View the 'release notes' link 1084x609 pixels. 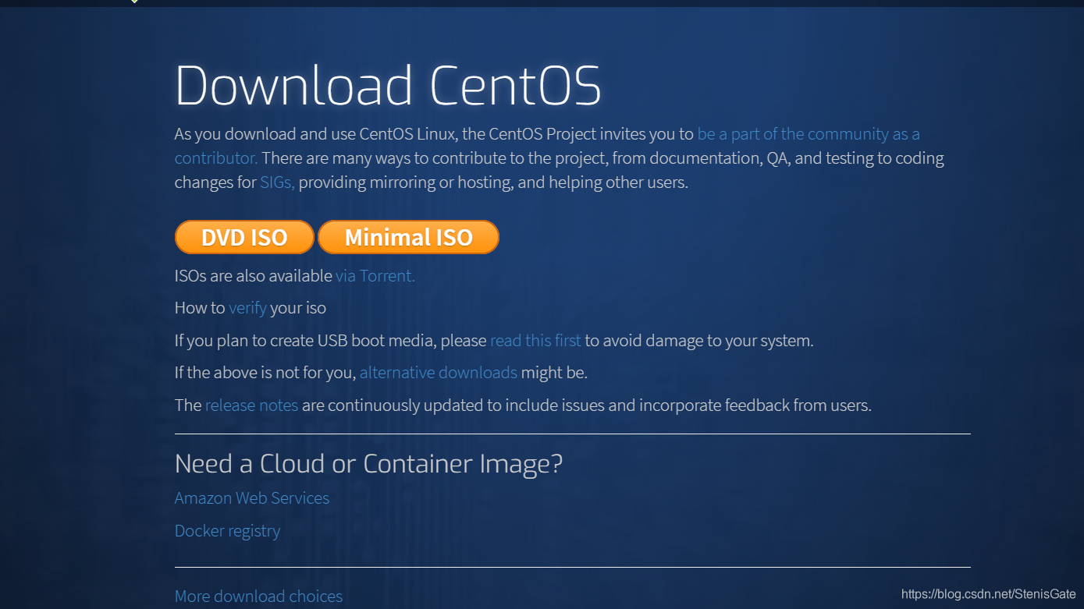(x=251, y=405)
